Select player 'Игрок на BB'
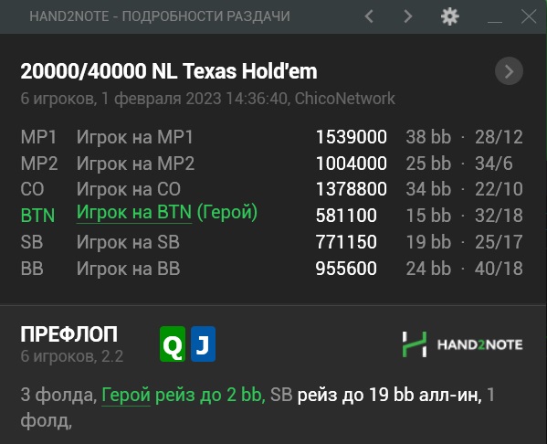547x444 pixels. (x=129, y=269)
